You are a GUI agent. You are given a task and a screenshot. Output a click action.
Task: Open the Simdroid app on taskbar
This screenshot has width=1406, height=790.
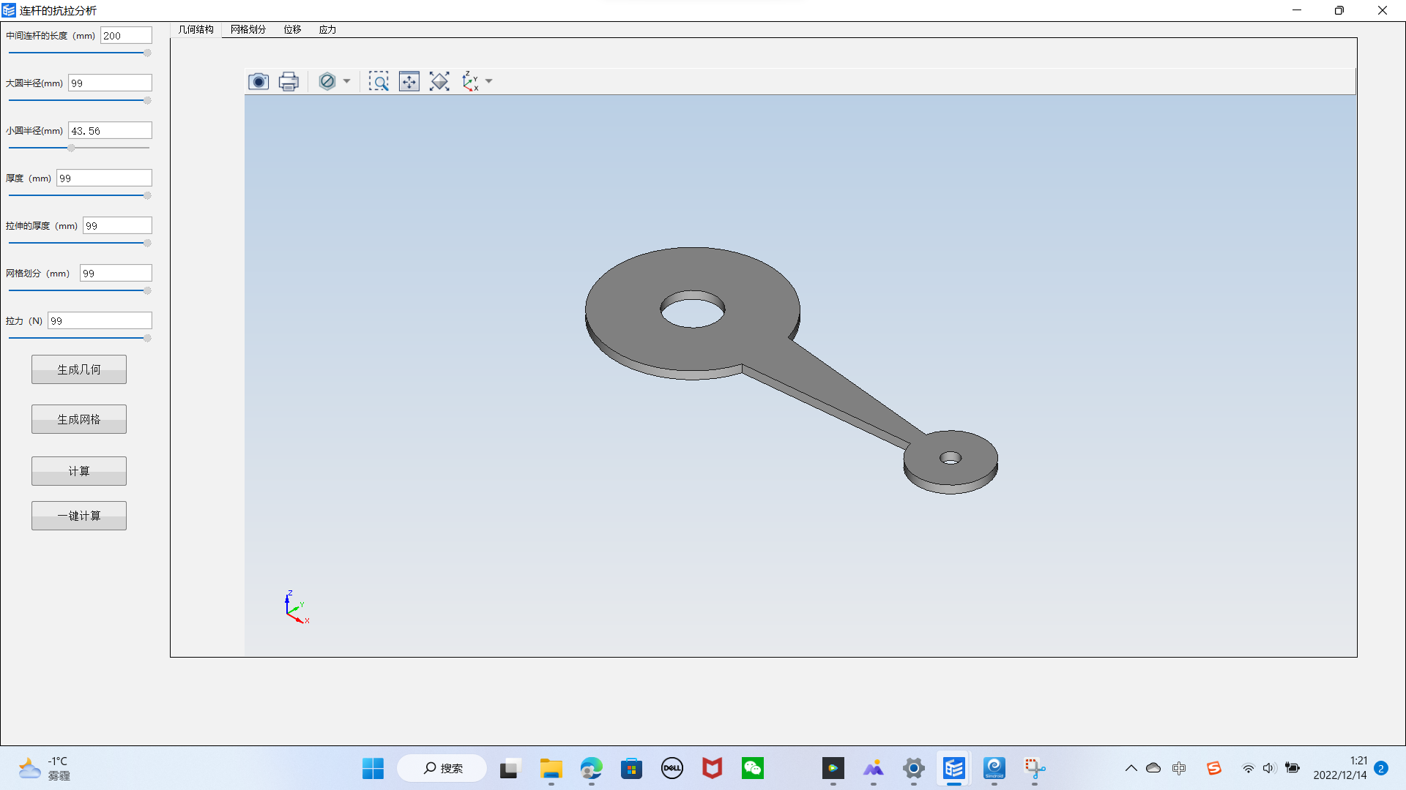pyautogui.click(x=994, y=768)
